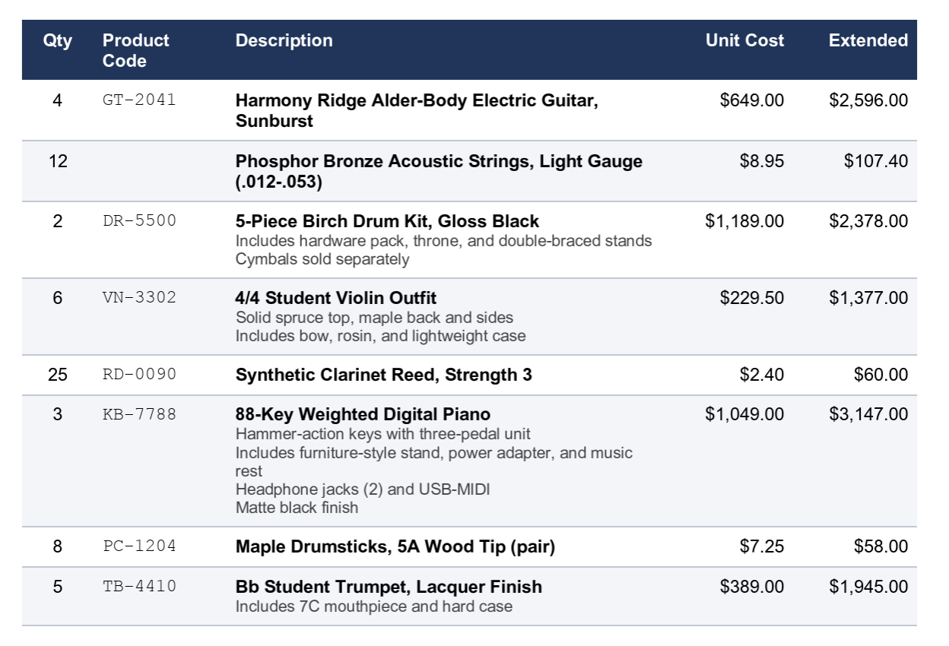Click product code DR-5500

coord(139,220)
